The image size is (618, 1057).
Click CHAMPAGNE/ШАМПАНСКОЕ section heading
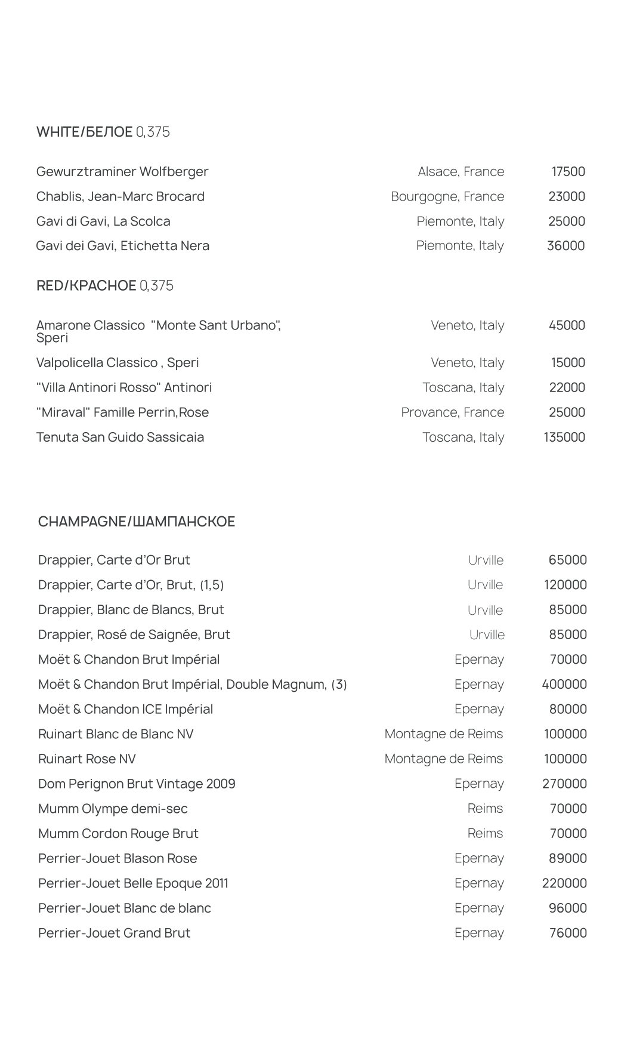point(137,522)
